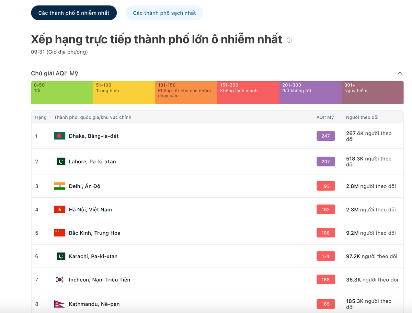Click the AQI badge 247 for Dhaka

(x=325, y=136)
